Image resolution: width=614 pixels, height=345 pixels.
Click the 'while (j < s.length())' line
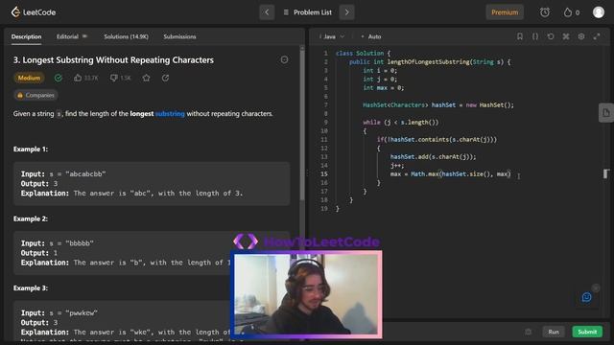[x=401, y=123]
